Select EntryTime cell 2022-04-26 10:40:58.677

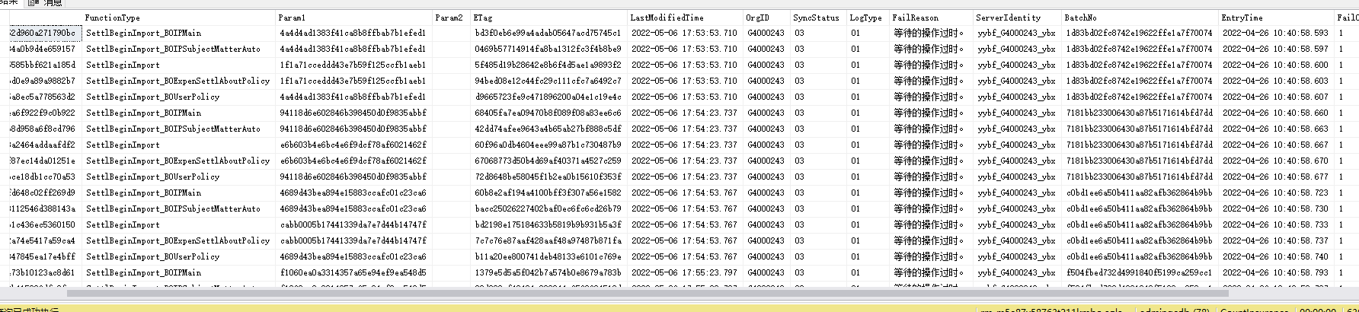click(x=1275, y=177)
